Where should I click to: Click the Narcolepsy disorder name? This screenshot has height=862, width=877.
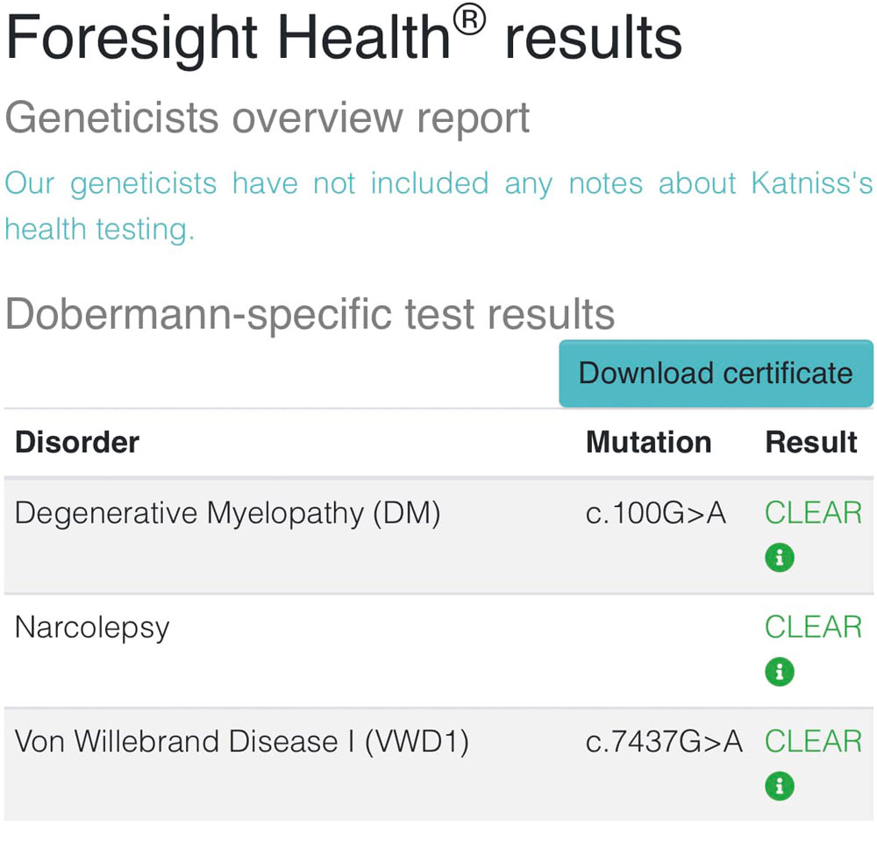point(92,628)
